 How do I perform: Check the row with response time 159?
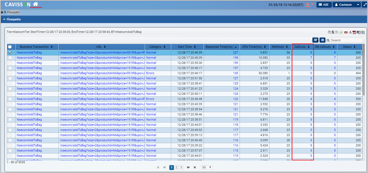coord(10,63)
